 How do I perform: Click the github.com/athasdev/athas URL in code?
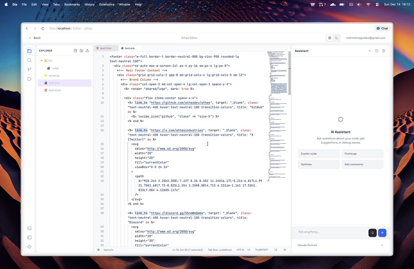[x=181, y=103]
